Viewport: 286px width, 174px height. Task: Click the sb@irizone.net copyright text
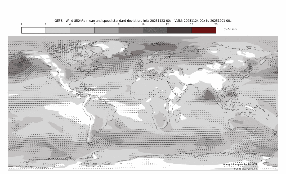click(x=245, y=169)
